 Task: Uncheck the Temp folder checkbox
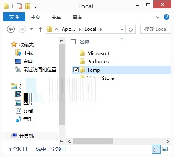click(76, 70)
